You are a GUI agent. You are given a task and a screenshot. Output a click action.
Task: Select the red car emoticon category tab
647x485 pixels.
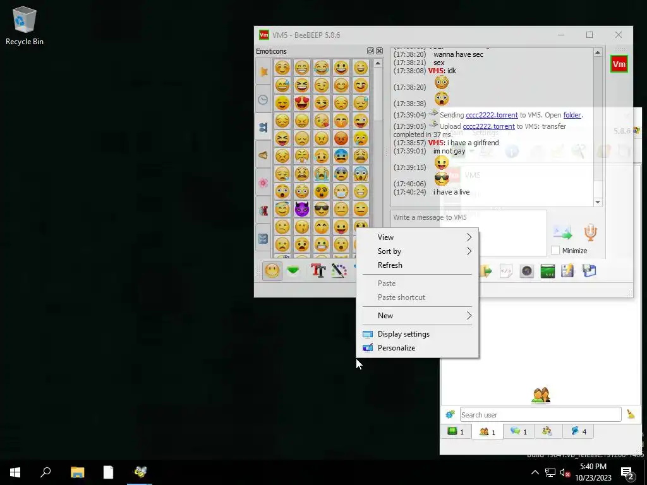(x=263, y=210)
